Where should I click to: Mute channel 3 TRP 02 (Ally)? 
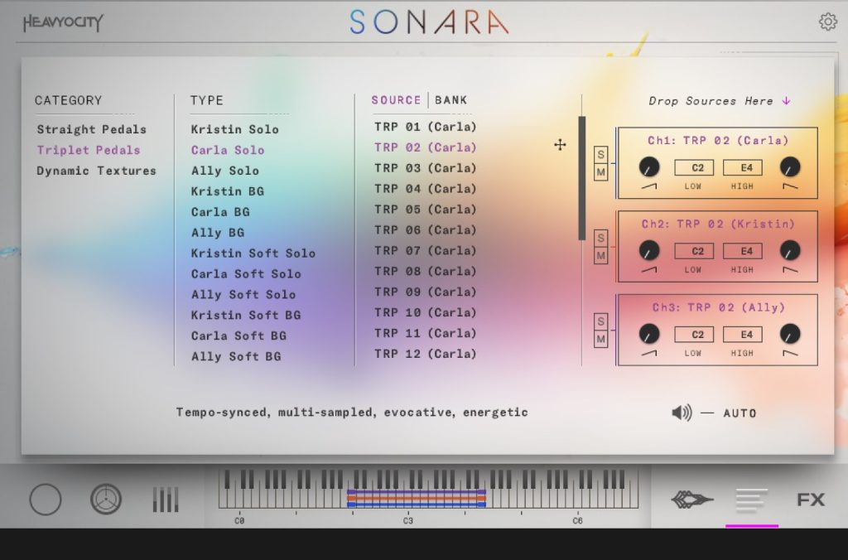(601, 339)
